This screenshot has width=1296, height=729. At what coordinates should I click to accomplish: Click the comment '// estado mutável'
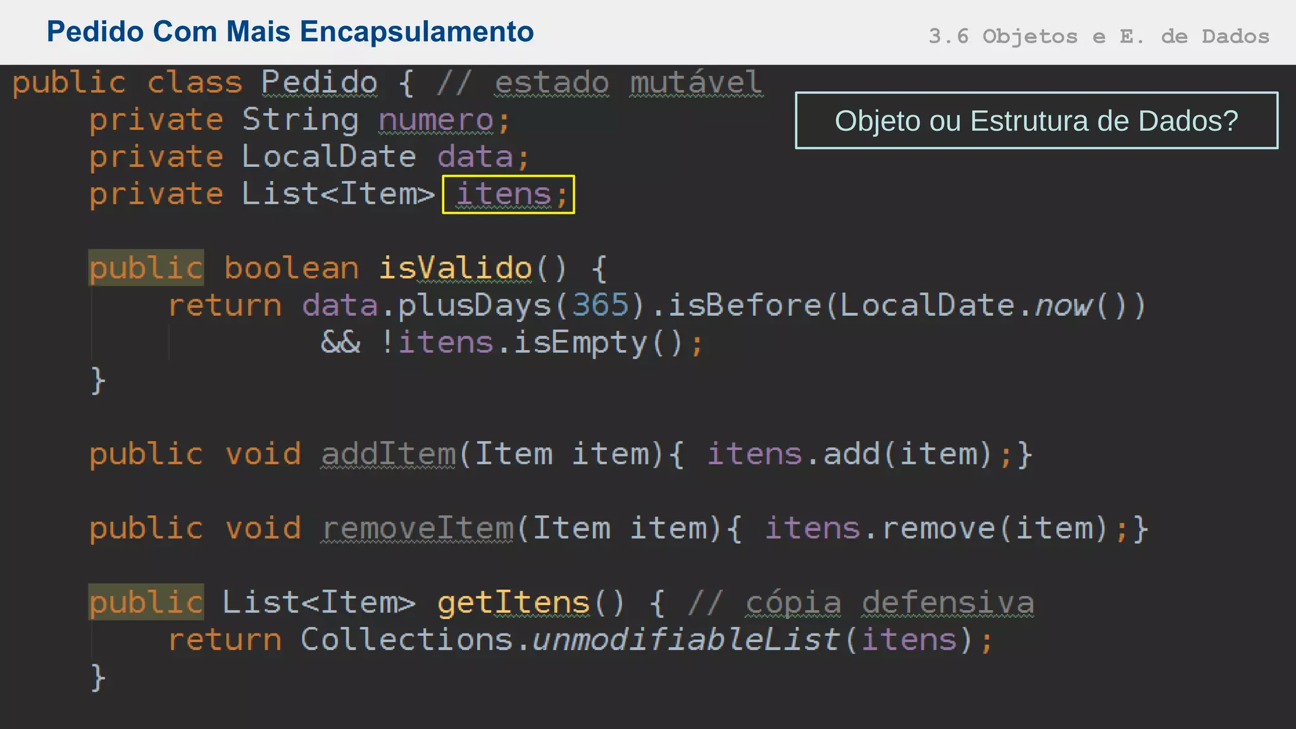click(x=599, y=83)
